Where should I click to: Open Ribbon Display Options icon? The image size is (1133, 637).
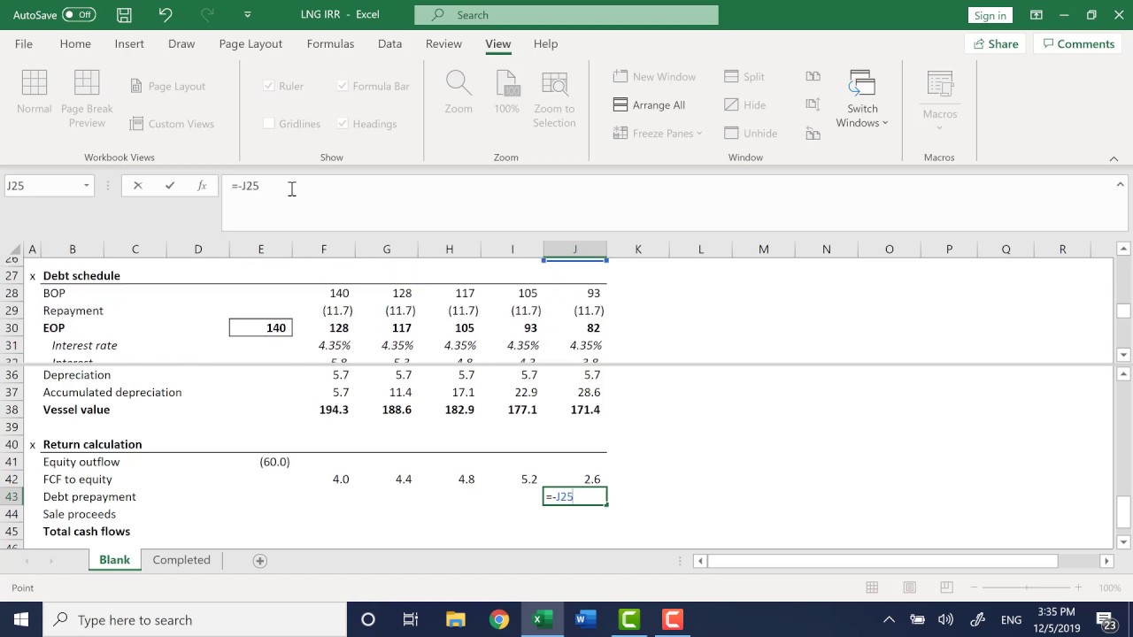[1037, 15]
